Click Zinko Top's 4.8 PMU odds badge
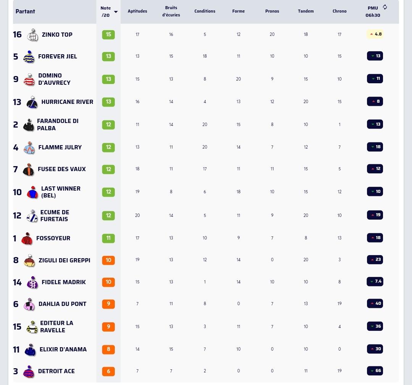 (x=375, y=34)
